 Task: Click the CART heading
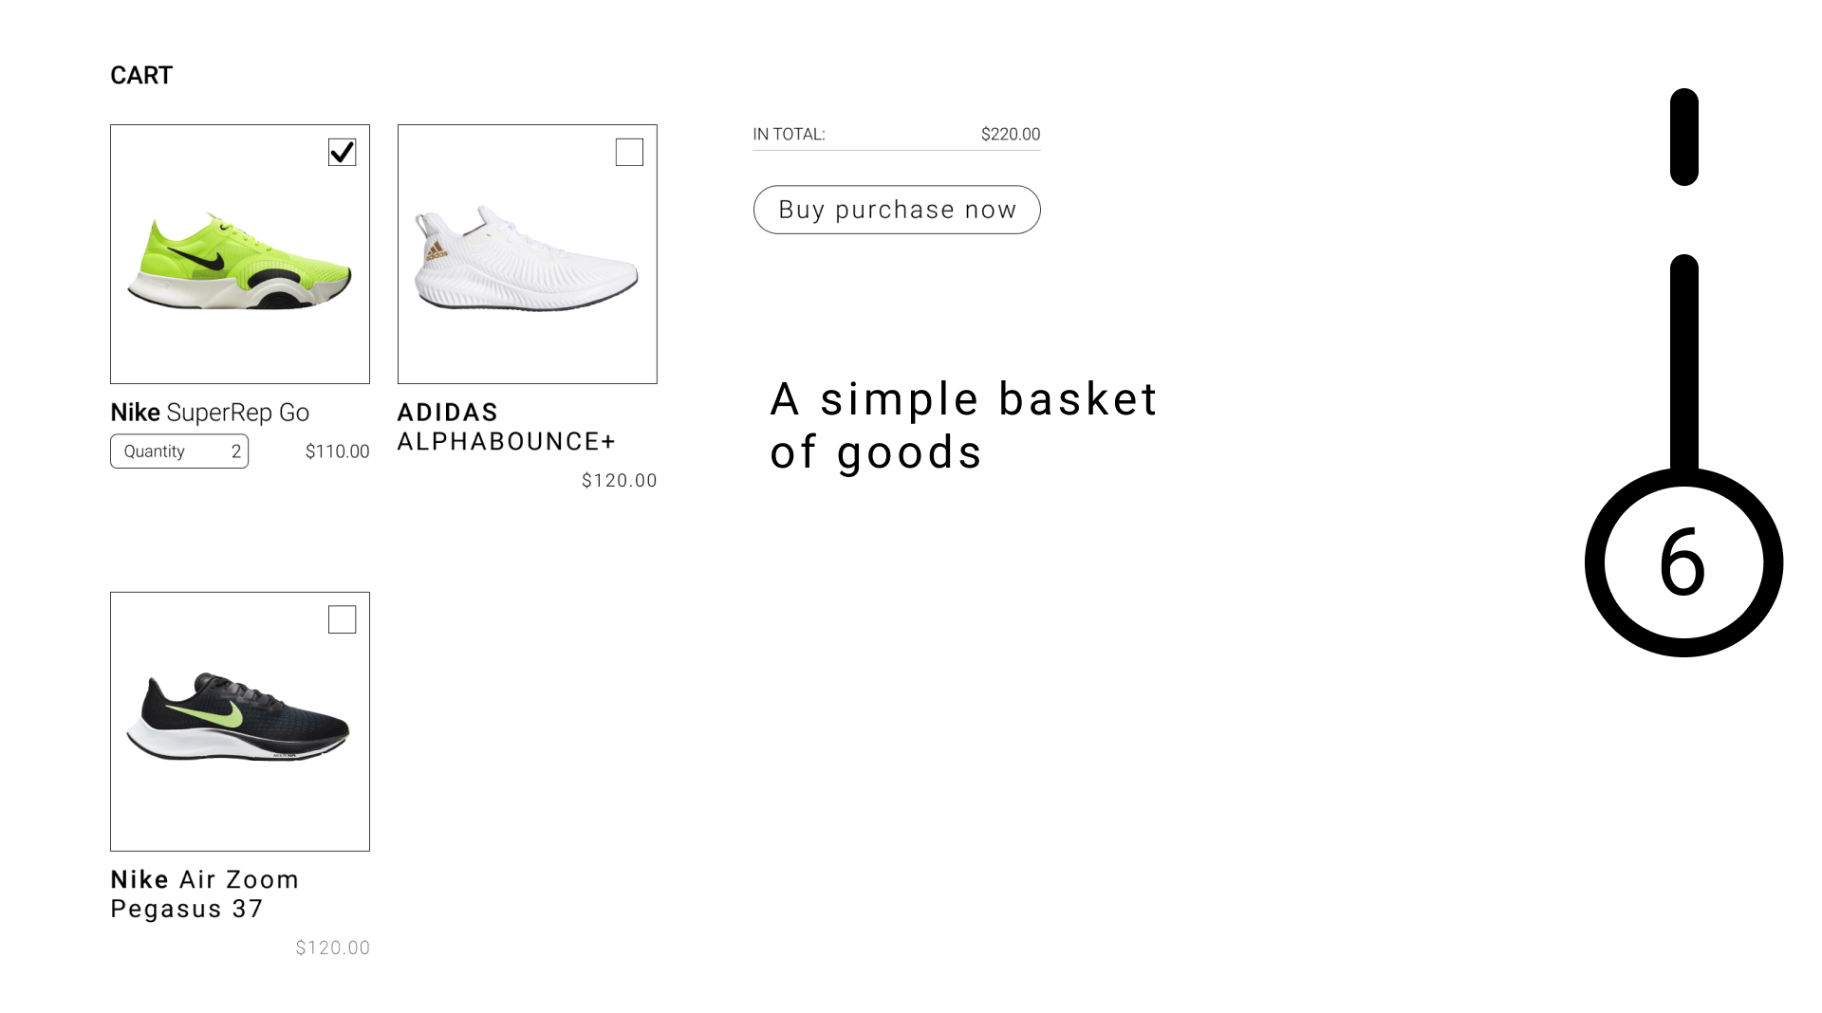click(x=141, y=76)
